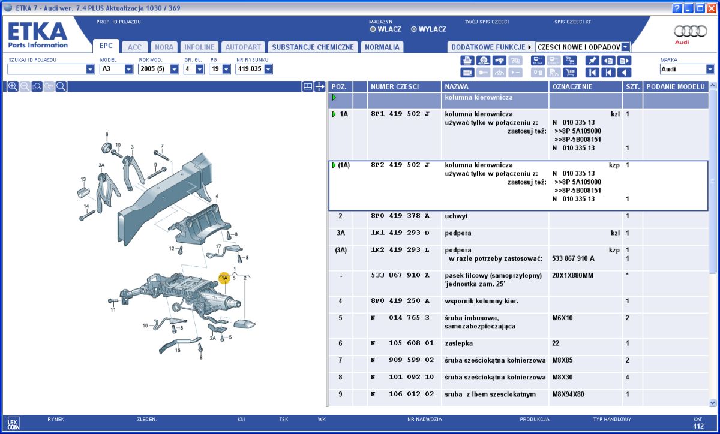Open the NORMALIA tab
The image size is (720, 434).
click(382, 47)
